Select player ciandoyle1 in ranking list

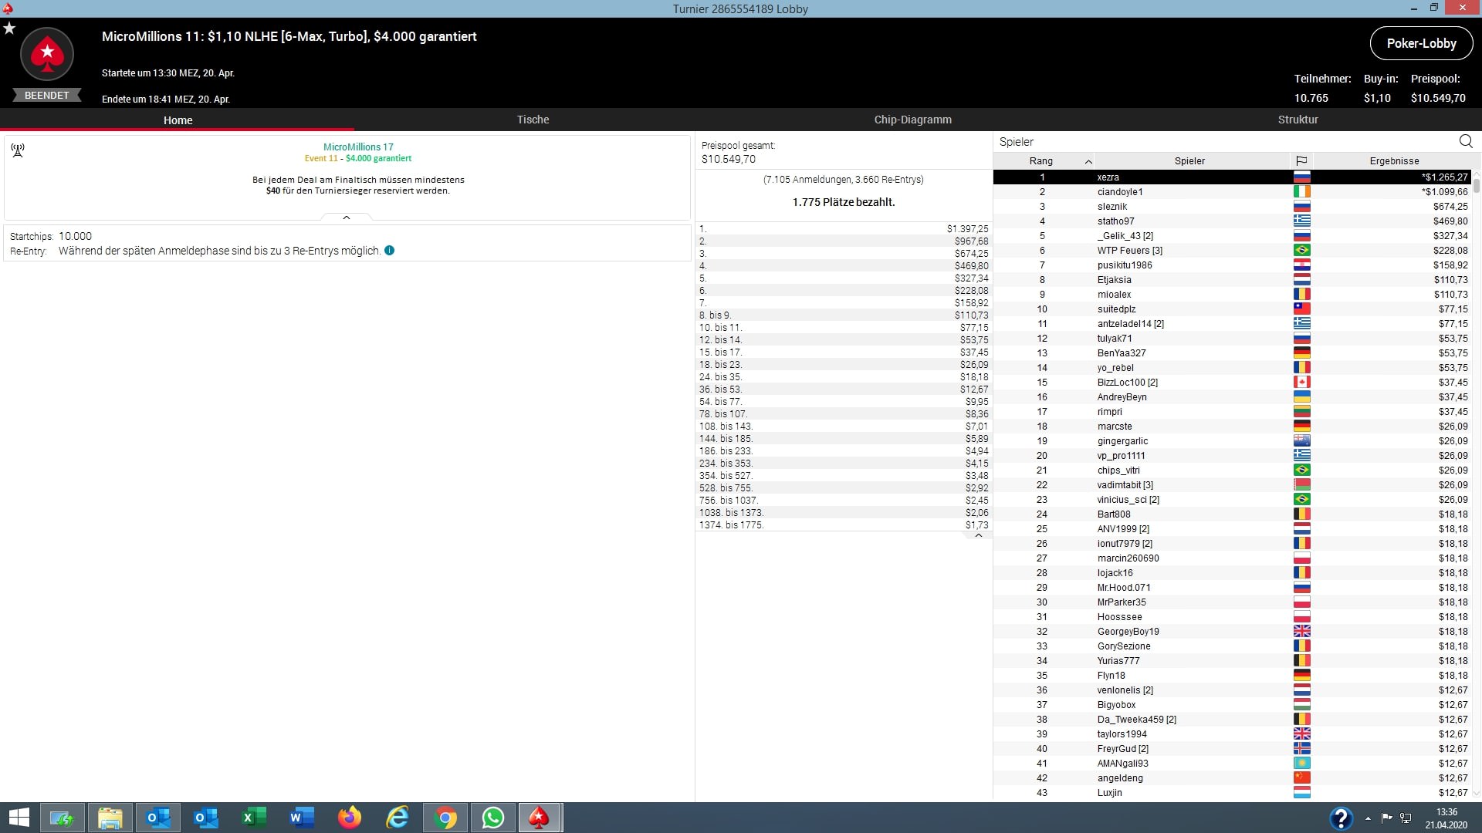coord(1119,192)
